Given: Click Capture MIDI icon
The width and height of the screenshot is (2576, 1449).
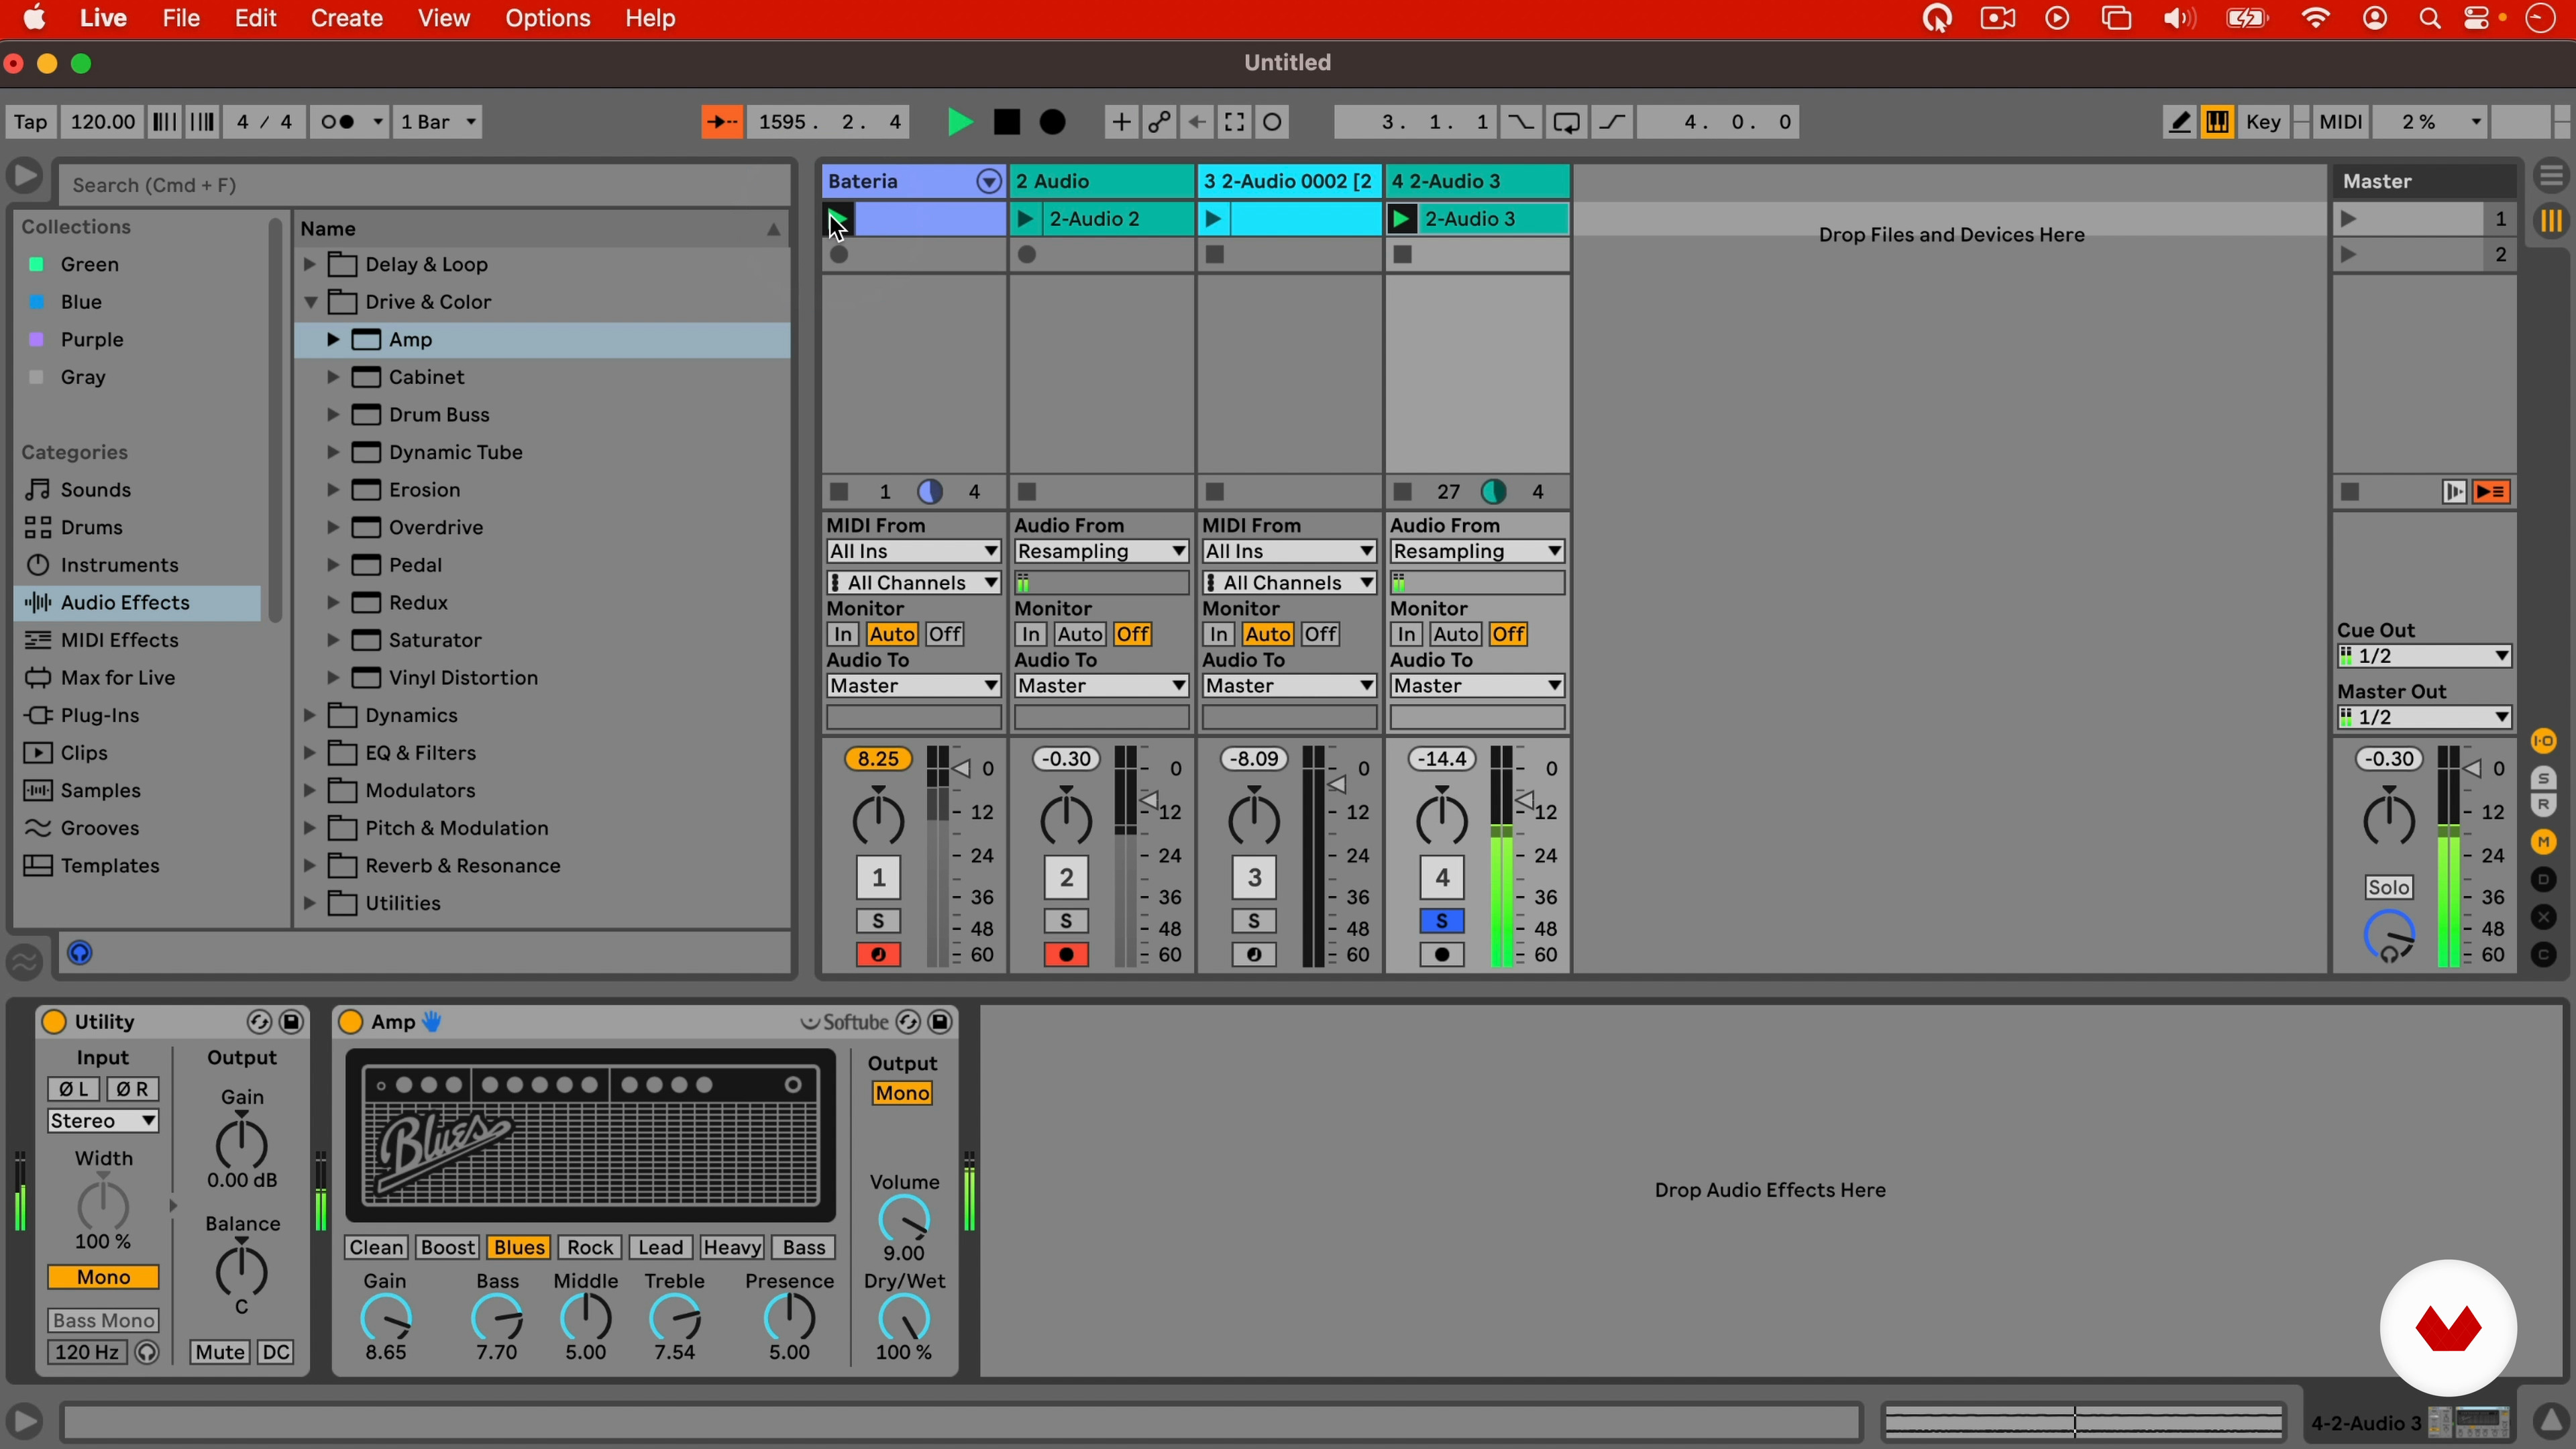Looking at the screenshot, I should pyautogui.click(x=1235, y=122).
